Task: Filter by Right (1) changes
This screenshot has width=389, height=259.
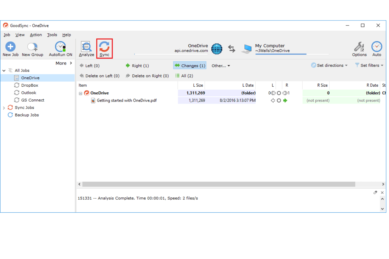Action: [137, 66]
